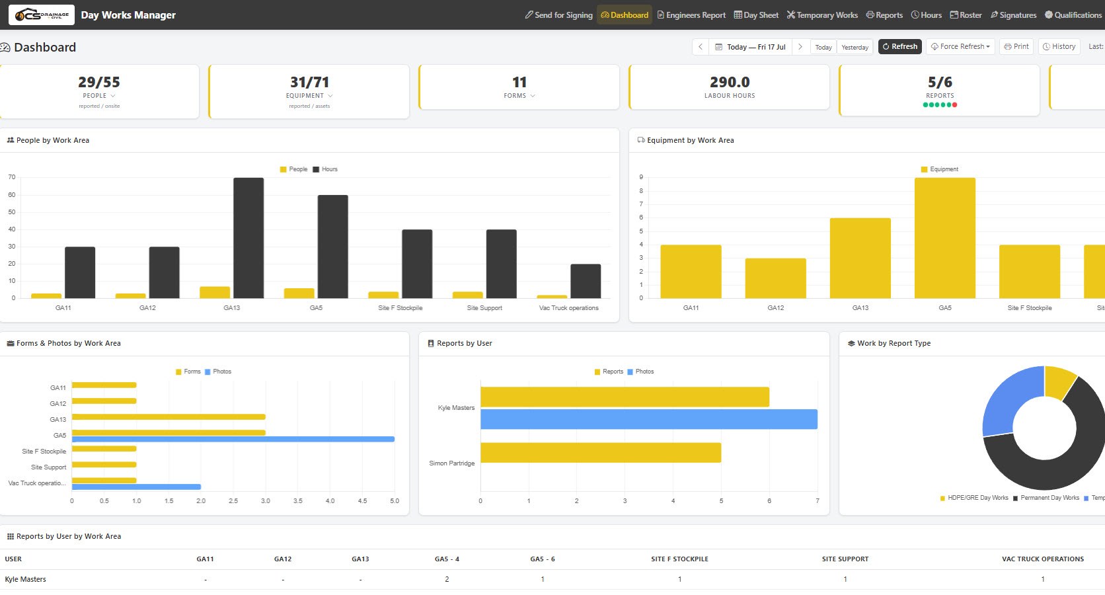Click the Equipment by Work Area truck icon
The height and width of the screenshot is (595, 1105).
[x=641, y=140]
